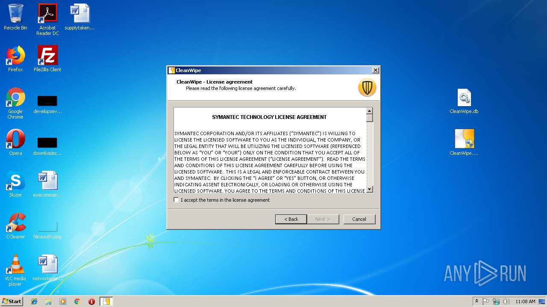
Task: Close the CleanWipe dialog window
Action: [x=375, y=70]
